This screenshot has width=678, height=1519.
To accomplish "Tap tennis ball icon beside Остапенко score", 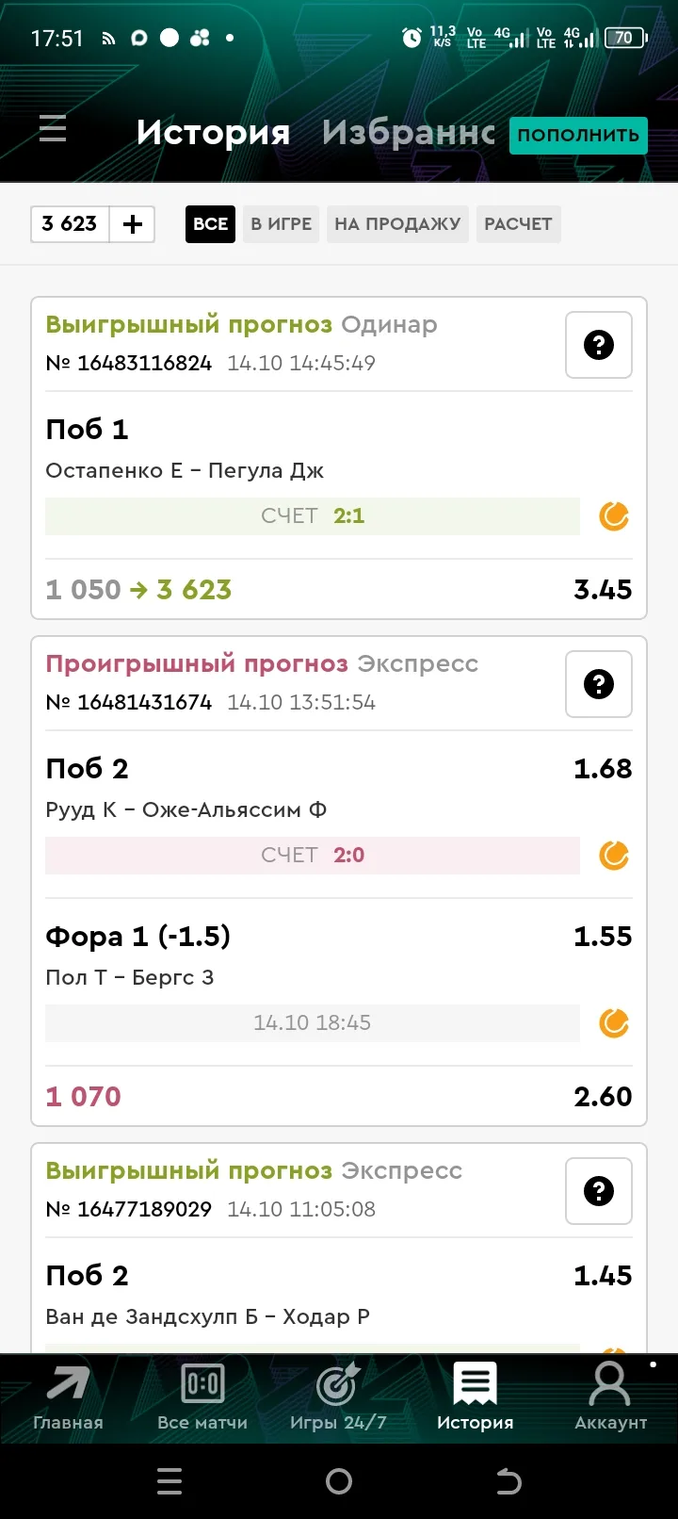I will [614, 516].
